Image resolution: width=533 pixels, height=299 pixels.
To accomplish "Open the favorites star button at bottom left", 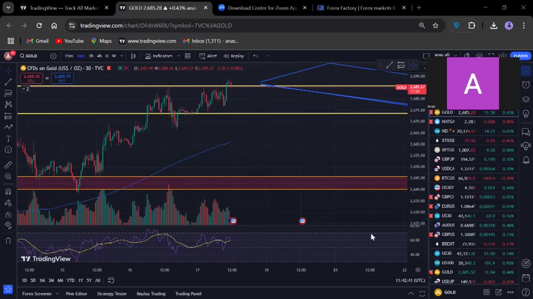I will point(7,289).
